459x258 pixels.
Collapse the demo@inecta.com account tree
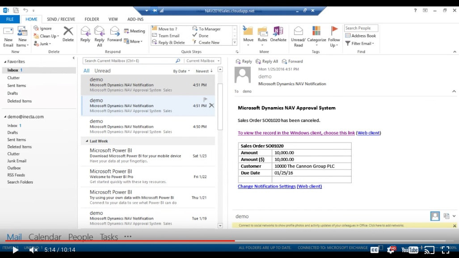tap(5, 117)
